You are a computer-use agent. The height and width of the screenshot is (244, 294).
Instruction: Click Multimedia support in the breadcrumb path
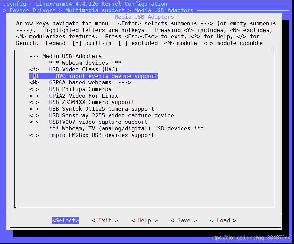point(95,10)
